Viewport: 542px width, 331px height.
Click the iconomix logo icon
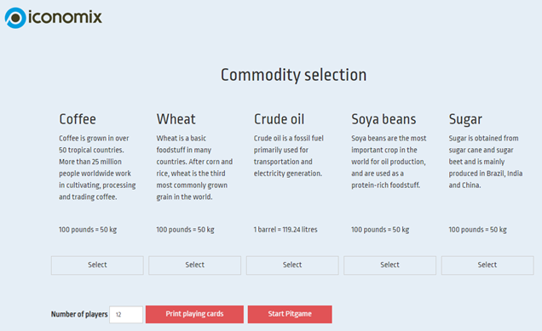point(15,18)
